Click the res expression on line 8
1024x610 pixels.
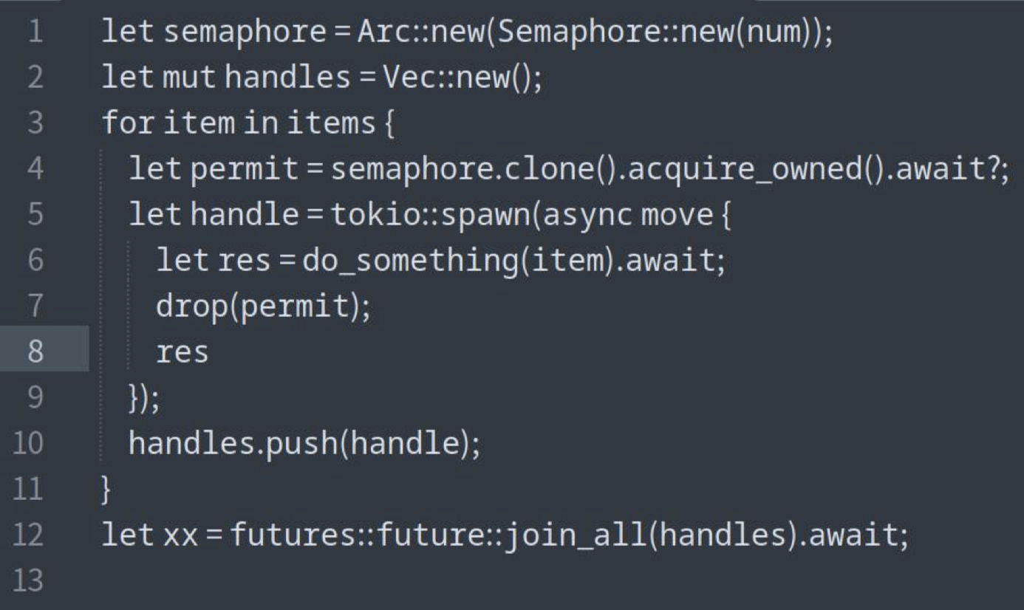(x=182, y=354)
